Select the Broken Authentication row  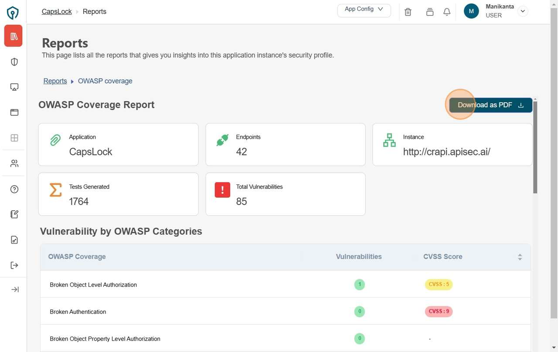click(78, 312)
